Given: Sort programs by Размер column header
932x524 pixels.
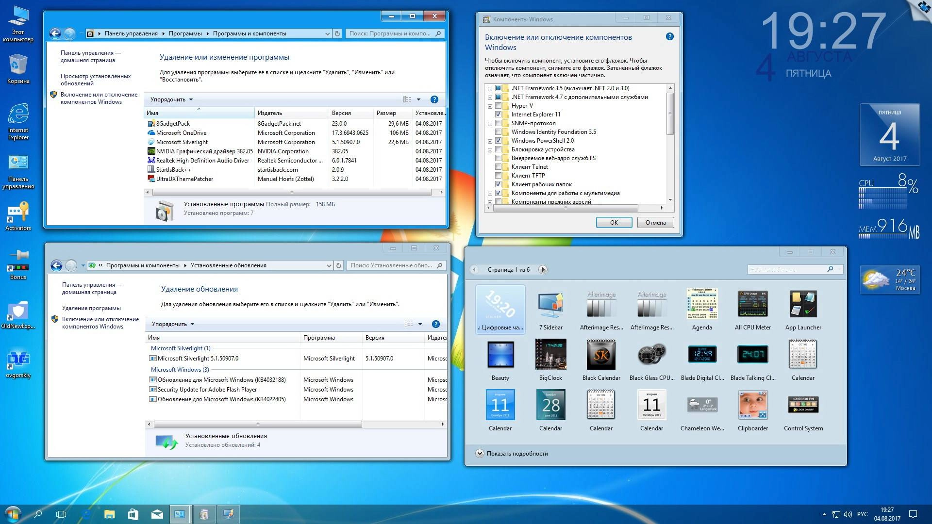Looking at the screenshot, I should click(x=393, y=113).
